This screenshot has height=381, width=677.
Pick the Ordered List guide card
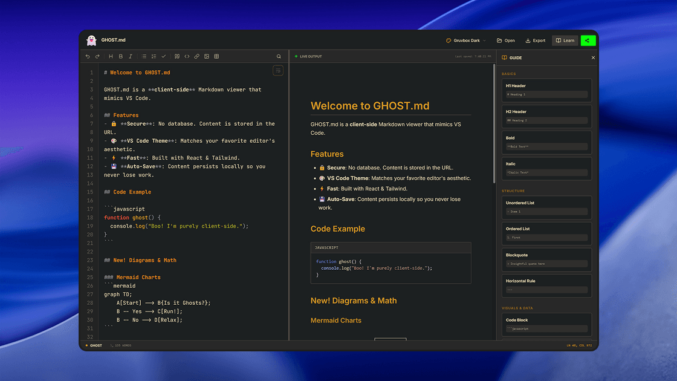(x=546, y=233)
